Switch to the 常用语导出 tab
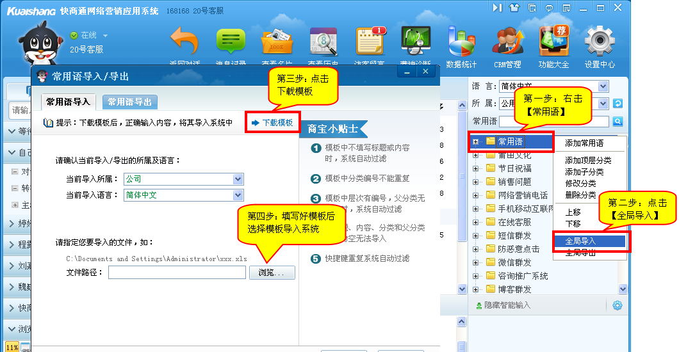Viewport: 679px width, 352px height. pyautogui.click(x=129, y=102)
